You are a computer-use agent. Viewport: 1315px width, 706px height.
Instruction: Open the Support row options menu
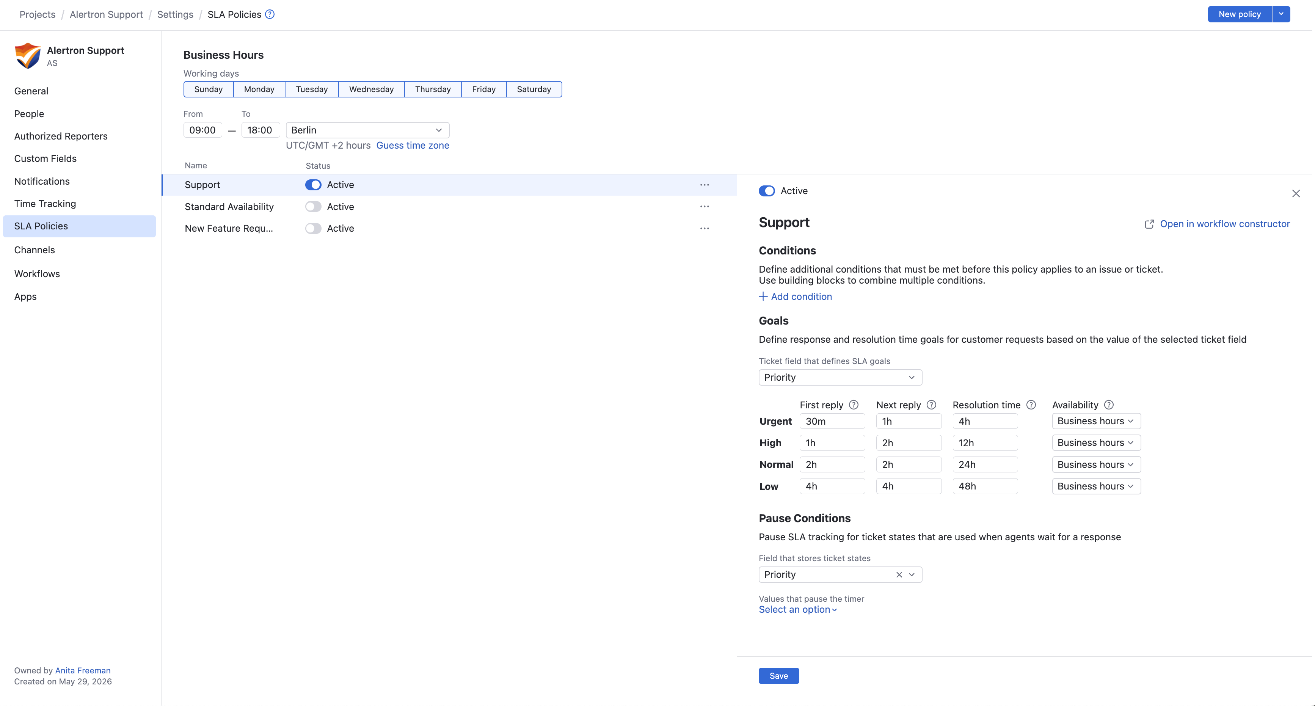[705, 185]
